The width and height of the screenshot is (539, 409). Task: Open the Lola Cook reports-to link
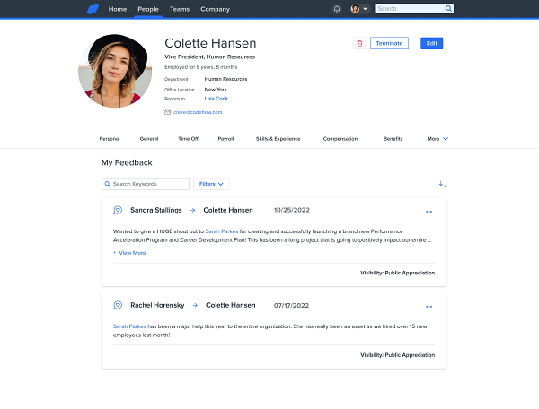[x=216, y=98]
